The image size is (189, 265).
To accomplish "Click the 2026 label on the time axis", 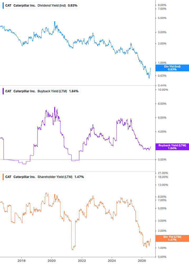I will (142, 261).
